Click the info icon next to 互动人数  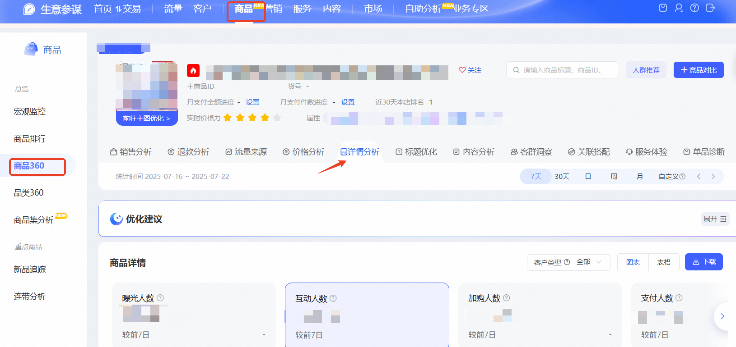coord(333,298)
